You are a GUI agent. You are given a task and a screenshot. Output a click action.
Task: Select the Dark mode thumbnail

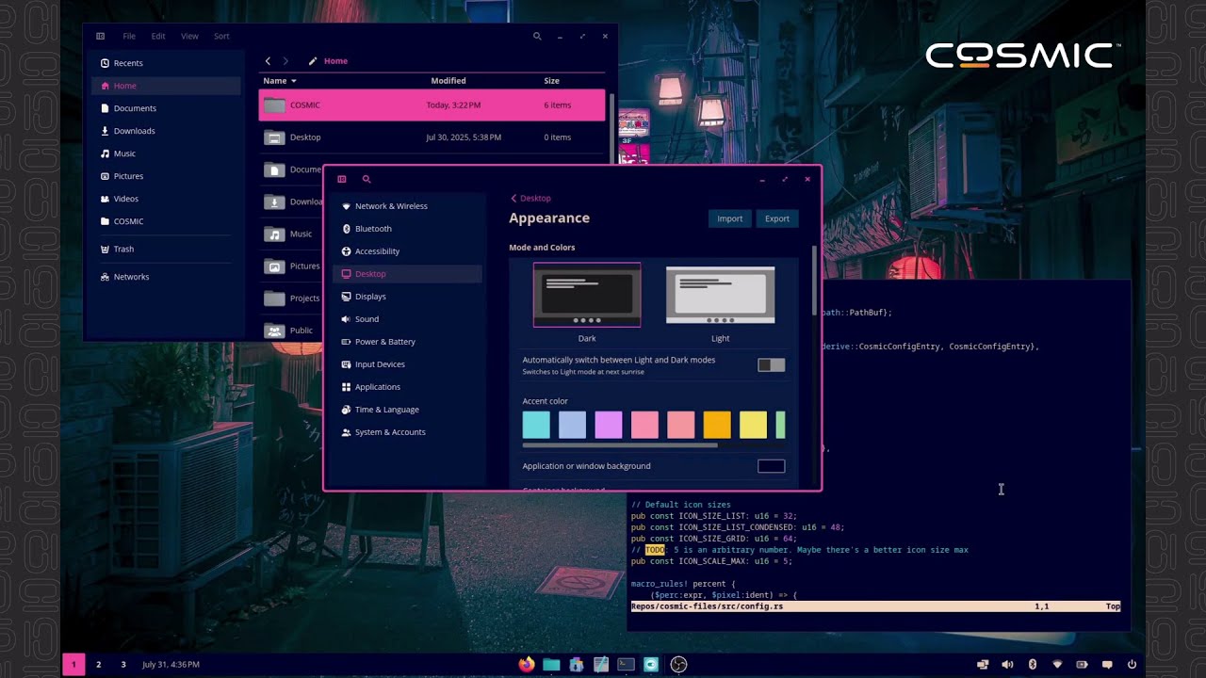click(587, 295)
